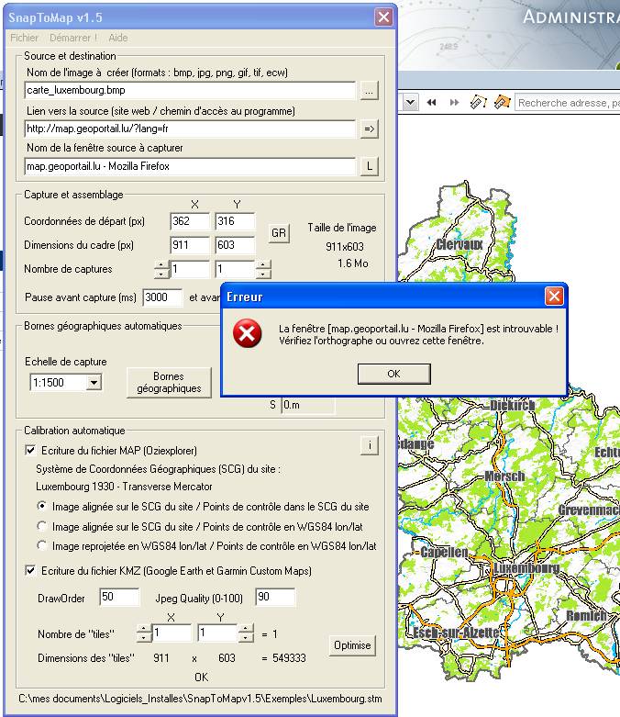
Task: Click the frame width field 911
Action: click(190, 245)
